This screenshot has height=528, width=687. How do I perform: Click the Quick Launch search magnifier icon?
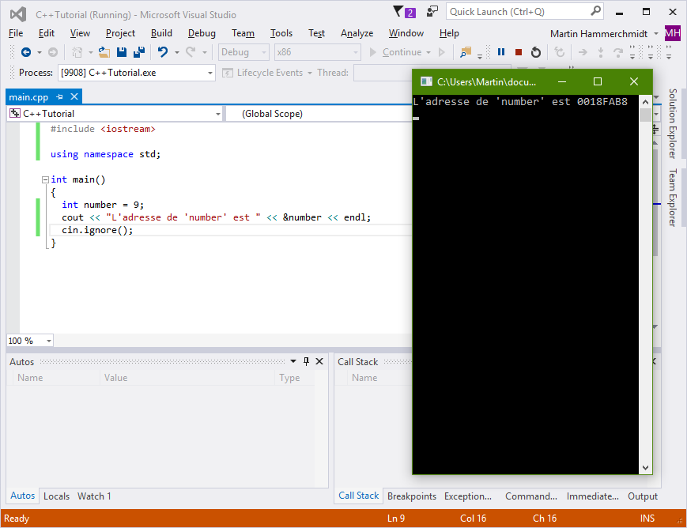[x=595, y=11]
